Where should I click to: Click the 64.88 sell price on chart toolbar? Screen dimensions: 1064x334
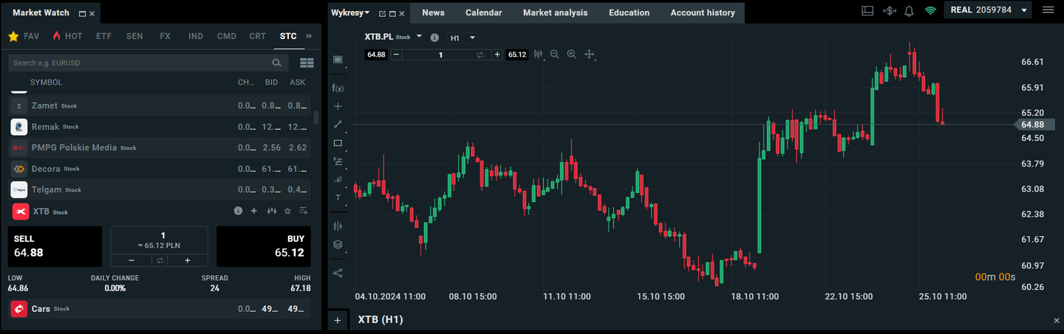(x=377, y=55)
